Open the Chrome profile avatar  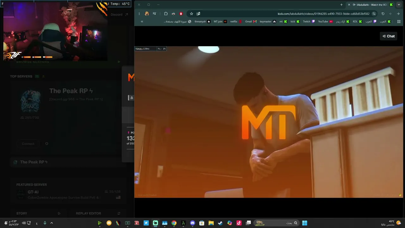pyautogui.click(x=147, y=14)
